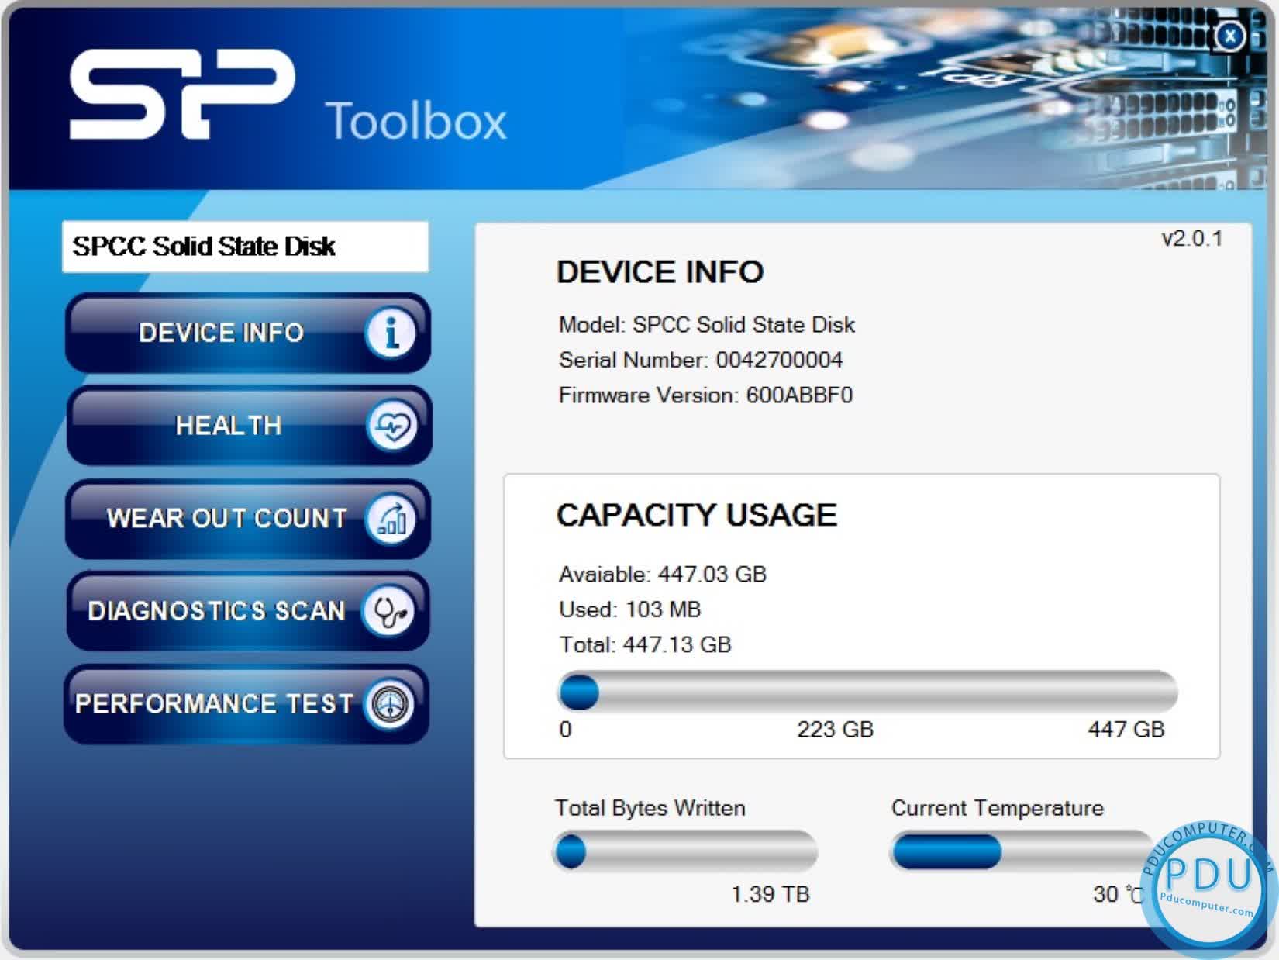Click the Capacity Usage progress bar
This screenshot has height=960, width=1279.
(x=868, y=690)
